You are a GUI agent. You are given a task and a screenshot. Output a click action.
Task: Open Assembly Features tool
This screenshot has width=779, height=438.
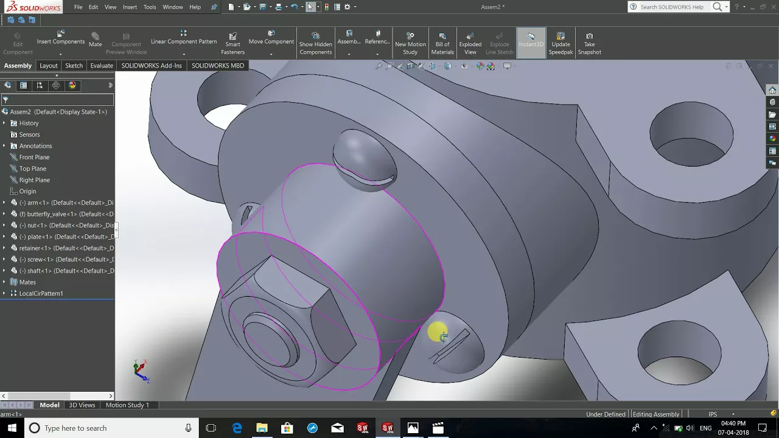coord(349,38)
